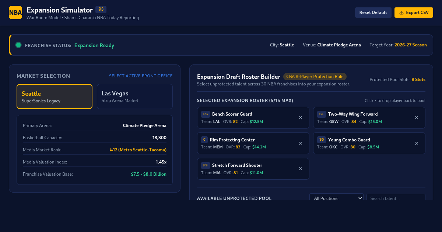The image size is (442, 232).
Task: Click the Expansion Draft Roster Builder heading
Action: coord(239,77)
